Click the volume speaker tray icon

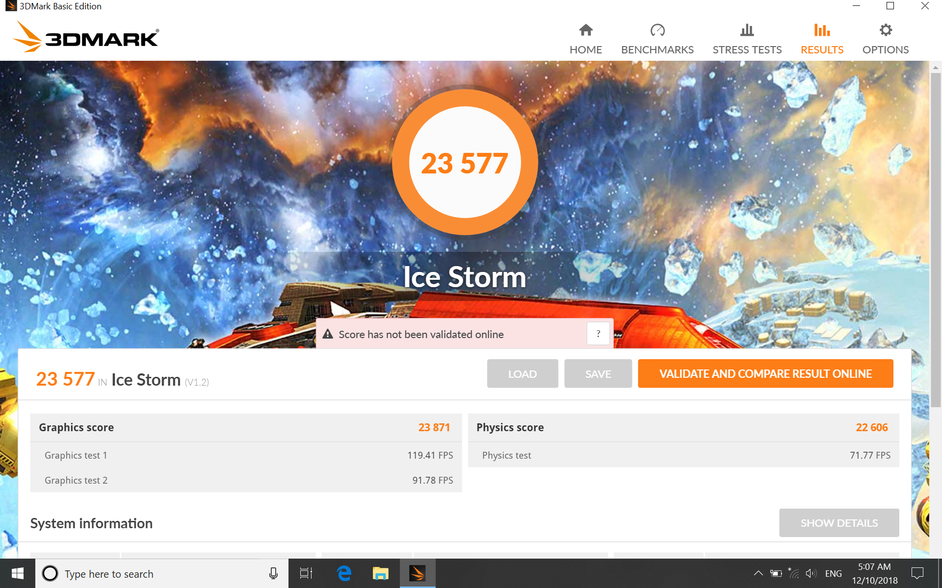click(811, 573)
